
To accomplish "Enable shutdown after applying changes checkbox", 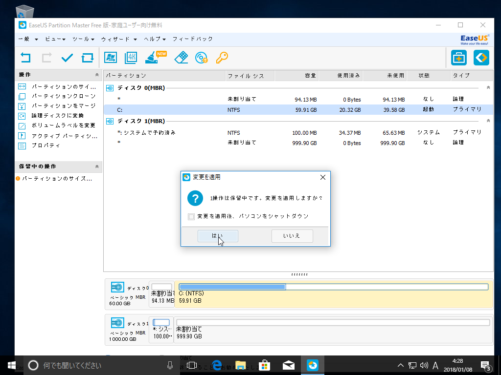I will pos(191,217).
